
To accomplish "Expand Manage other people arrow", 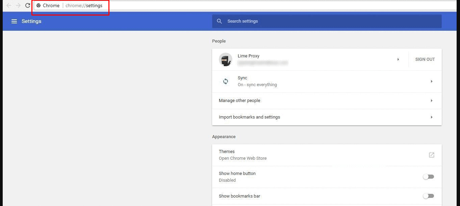I will [x=431, y=101].
